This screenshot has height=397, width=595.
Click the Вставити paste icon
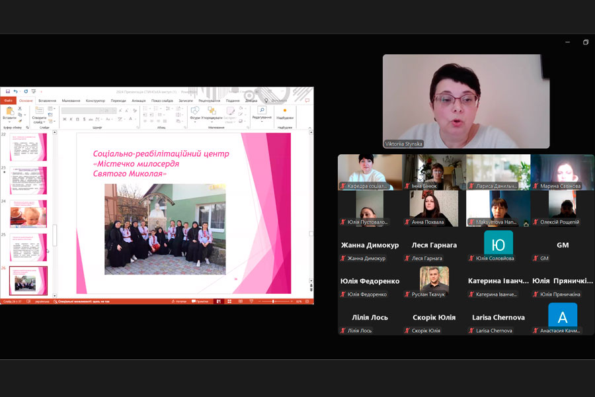tap(10, 111)
